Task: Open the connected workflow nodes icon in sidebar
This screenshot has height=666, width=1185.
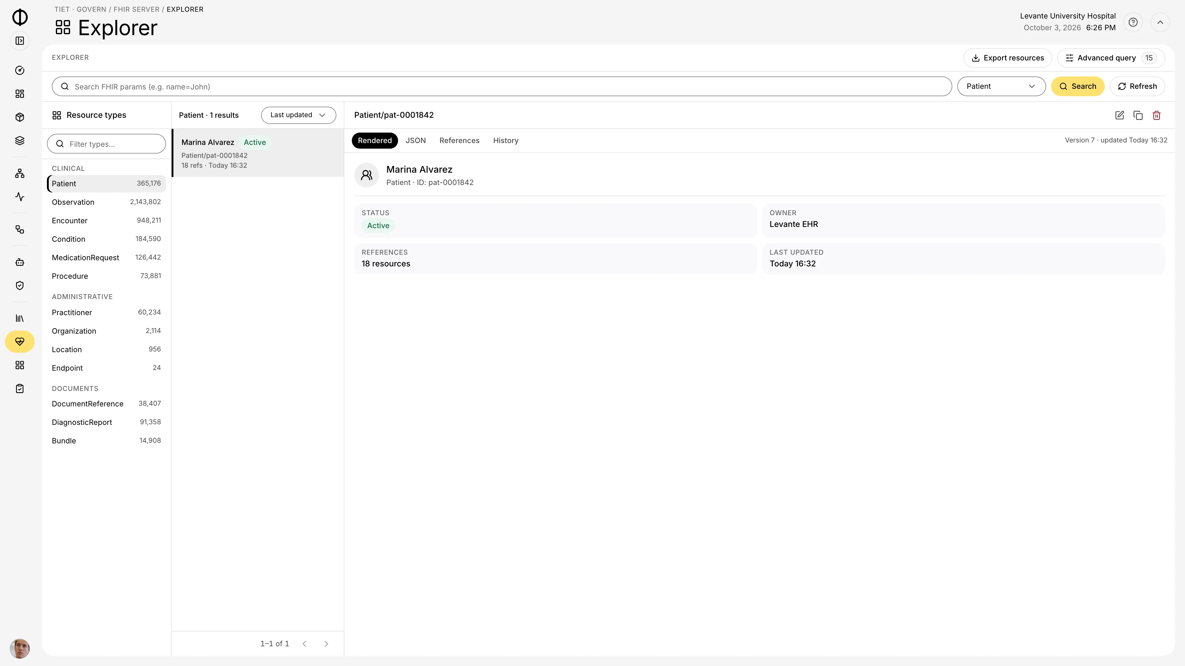Action: click(20, 229)
